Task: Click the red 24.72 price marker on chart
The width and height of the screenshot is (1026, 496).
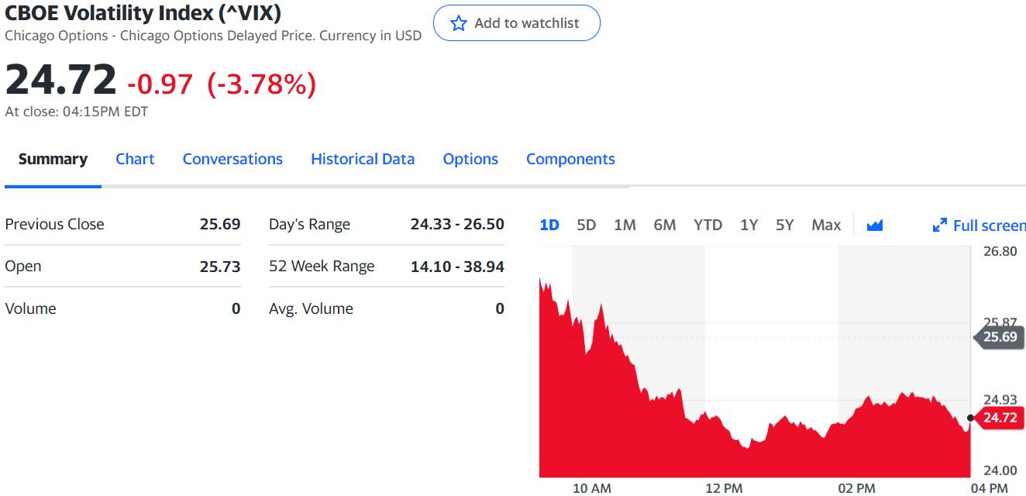Action: pos(998,418)
